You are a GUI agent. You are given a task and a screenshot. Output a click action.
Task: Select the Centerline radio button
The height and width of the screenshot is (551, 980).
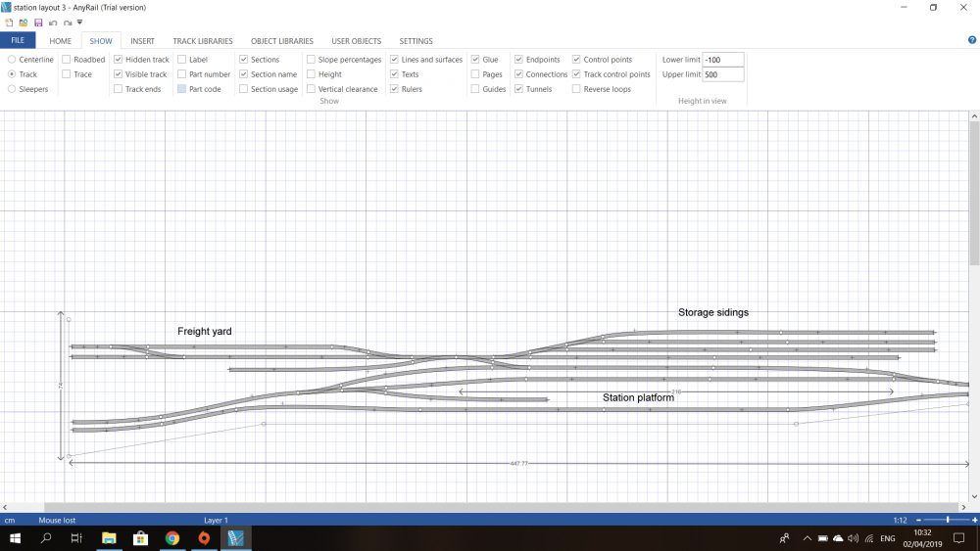tap(12, 60)
